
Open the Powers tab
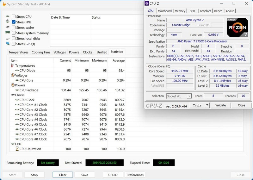point(74,52)
